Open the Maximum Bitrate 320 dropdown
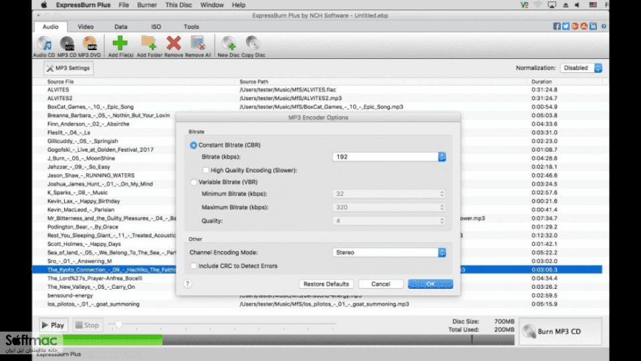Image resolution: width=641 pixels, height=361 pixels. [389, 207]
